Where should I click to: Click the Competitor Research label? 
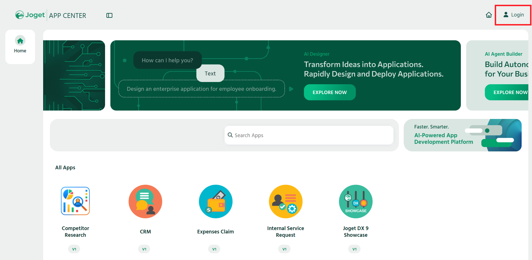click(x=75, y=232)
